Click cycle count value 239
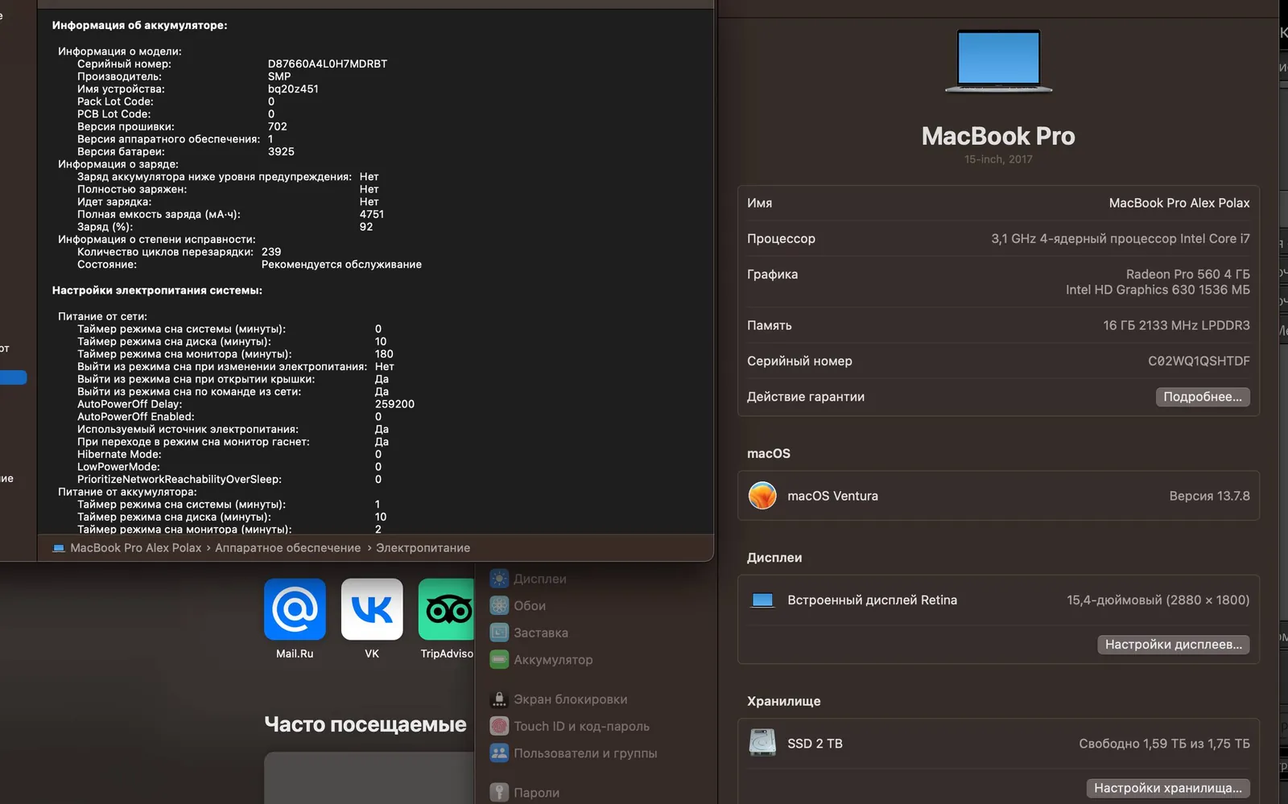 pyautogui.click(x=271, y=252)
